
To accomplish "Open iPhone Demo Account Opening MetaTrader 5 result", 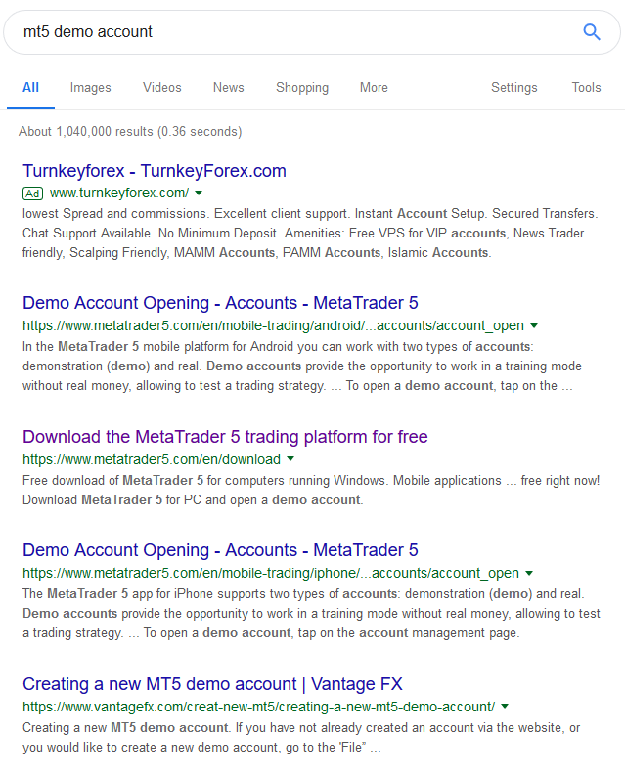I will point(220,550).
